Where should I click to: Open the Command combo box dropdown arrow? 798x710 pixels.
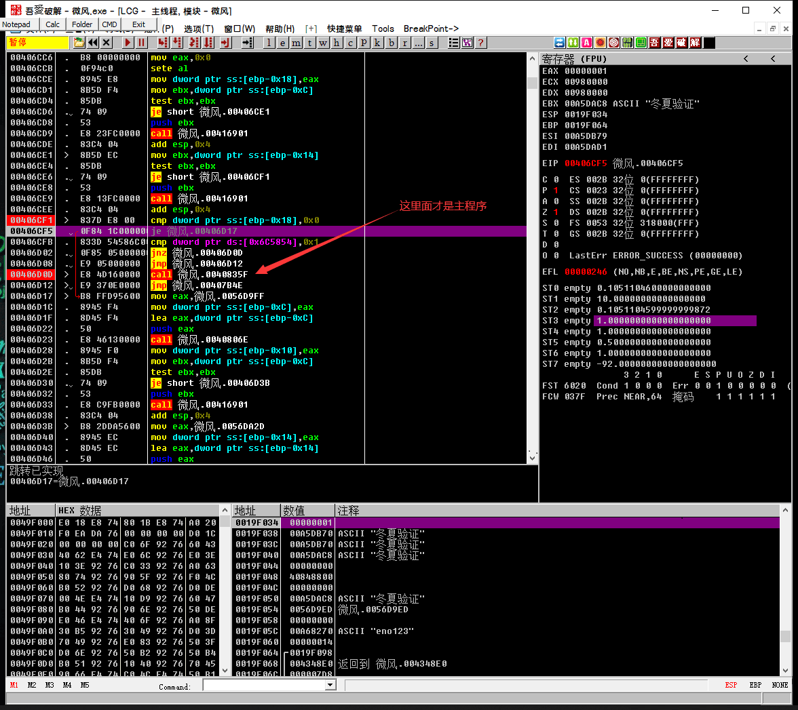[x=330, y=685]
